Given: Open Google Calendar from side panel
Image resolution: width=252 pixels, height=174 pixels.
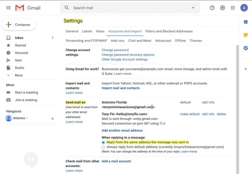Looking at the screenshot, I should 245,22.
